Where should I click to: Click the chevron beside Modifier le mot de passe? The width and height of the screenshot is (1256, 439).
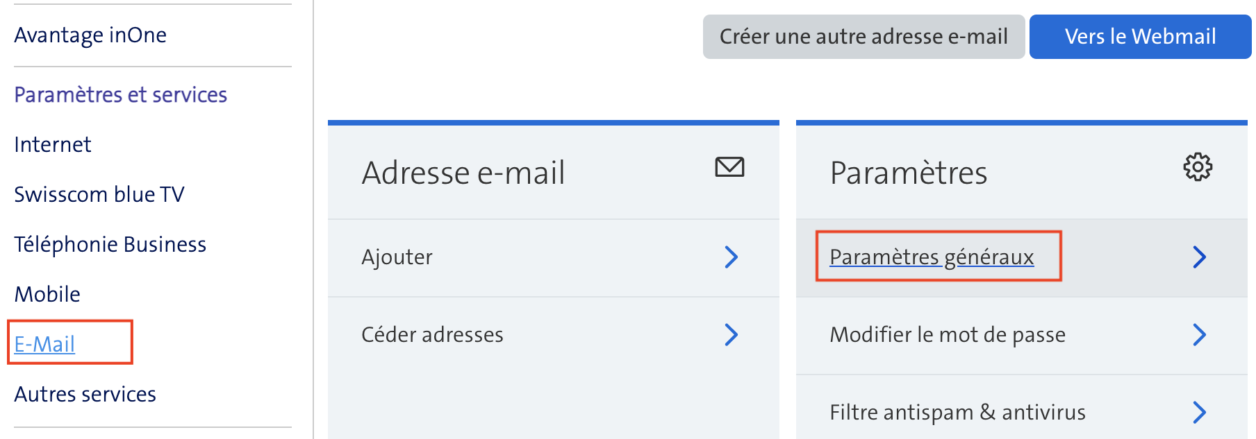pos(1199,335)
